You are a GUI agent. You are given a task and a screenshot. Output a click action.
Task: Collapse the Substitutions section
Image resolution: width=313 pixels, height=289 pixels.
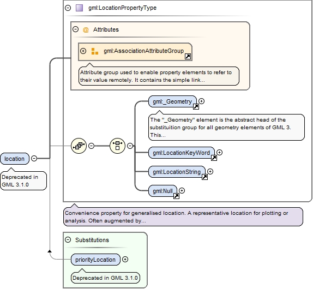pos(68,240)
